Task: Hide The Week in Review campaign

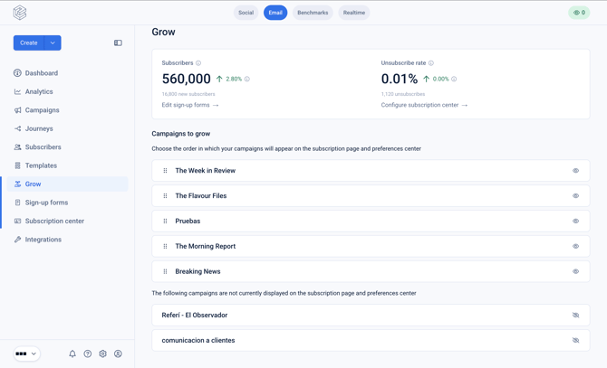Action: point(575,171)
